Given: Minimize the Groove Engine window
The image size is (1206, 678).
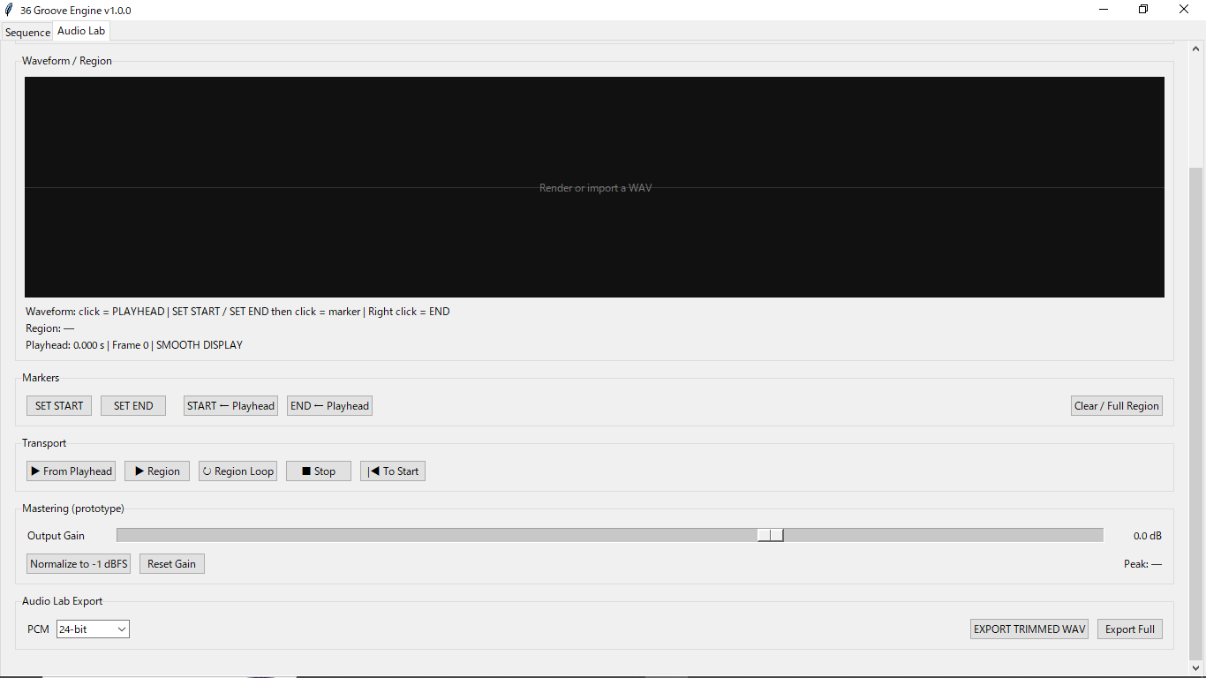Looking at the screenshot, I should pyautogui.click(x=1104, y=10).
